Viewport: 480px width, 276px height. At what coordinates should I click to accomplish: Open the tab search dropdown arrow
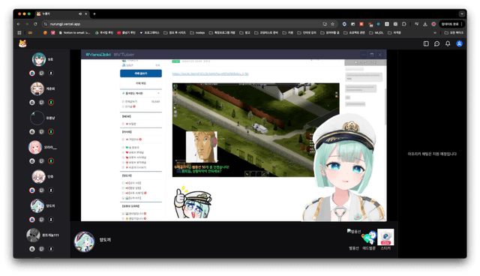(x=462, y=13)
